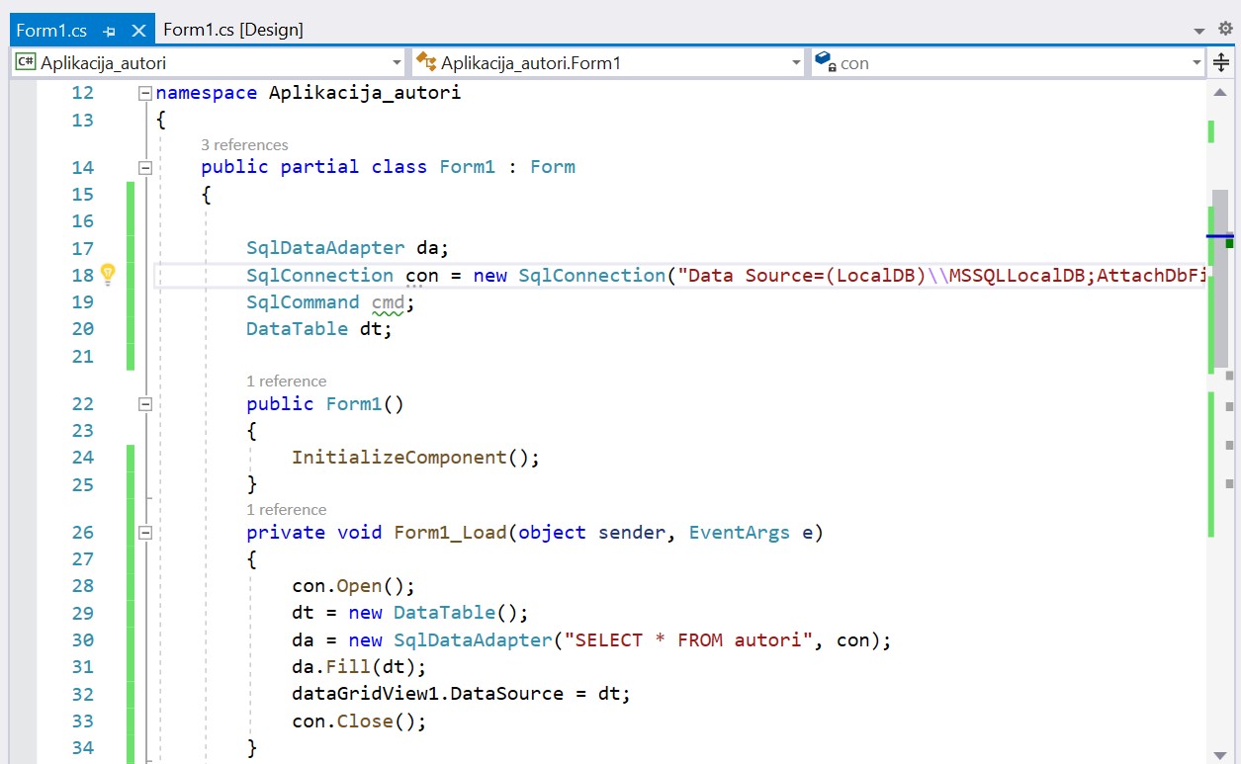Collapse the Form1 class definition
Image resolution: width=1241 pixels, height=764 pixels.
coord(145,167)
